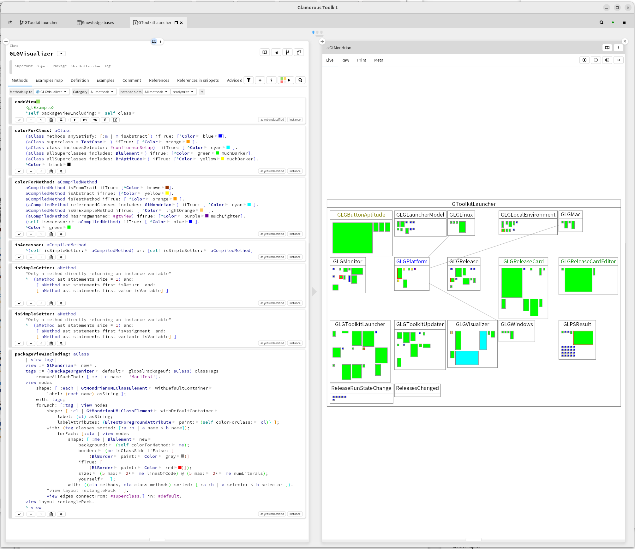Click the play-and-inspect icon for codeView
635x549 pixels.
pyautogui.click(x=85, y=120)
